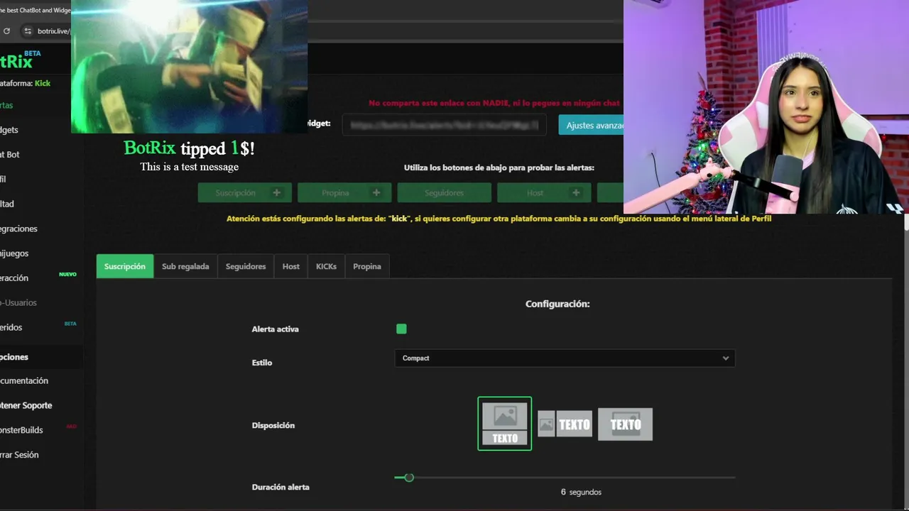
Task: Click the plus icon on Host test button
Action: (x=575, y=192)
